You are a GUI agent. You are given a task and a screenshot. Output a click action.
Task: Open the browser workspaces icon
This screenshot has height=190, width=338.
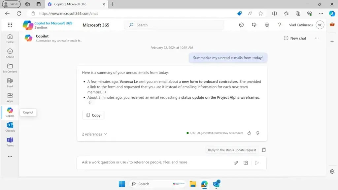[x=27, y=4]
